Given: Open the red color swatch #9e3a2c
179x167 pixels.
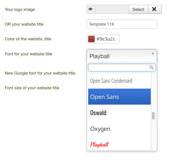Looking at the screenshot, I should coord(91,39).
